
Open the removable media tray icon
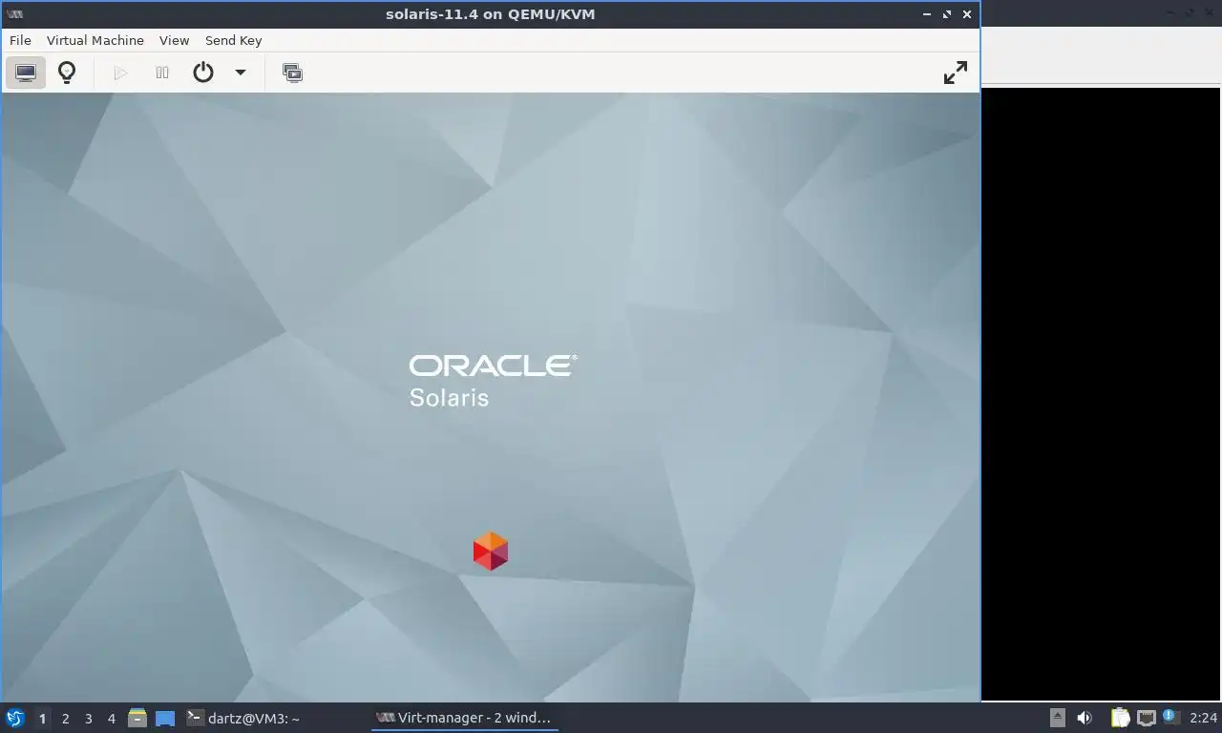[1057, 718]
